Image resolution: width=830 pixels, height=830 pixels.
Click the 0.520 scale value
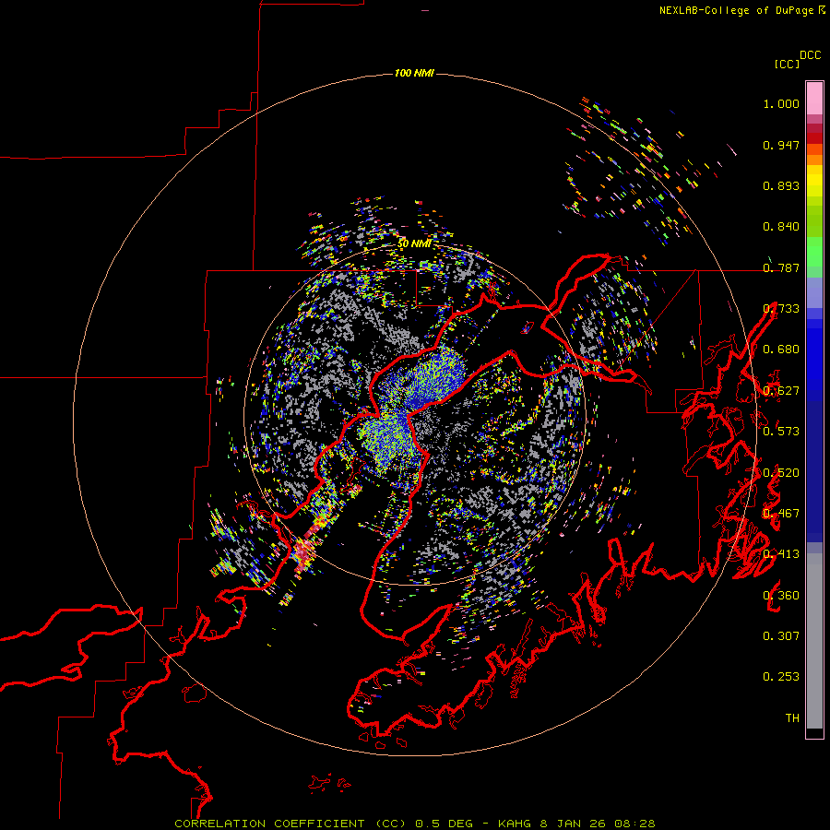pos(781,473)
